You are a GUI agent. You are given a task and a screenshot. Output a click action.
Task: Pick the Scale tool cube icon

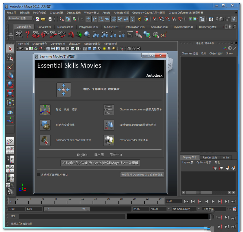click(10, 93)
